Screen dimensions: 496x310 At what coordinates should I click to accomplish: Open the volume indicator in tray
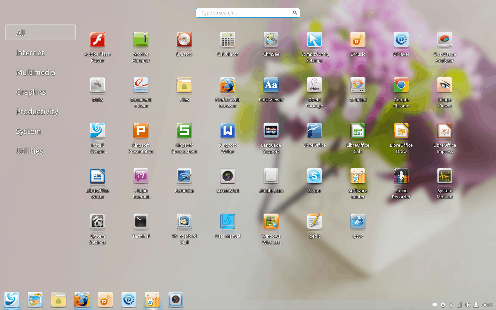pos(467,305)
